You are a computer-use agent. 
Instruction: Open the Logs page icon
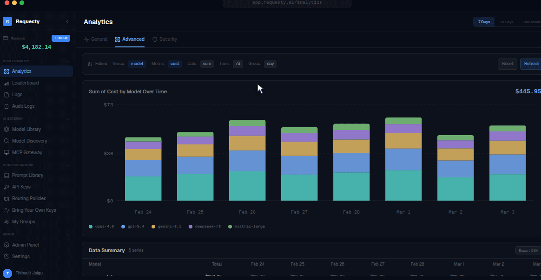(6, 94)
